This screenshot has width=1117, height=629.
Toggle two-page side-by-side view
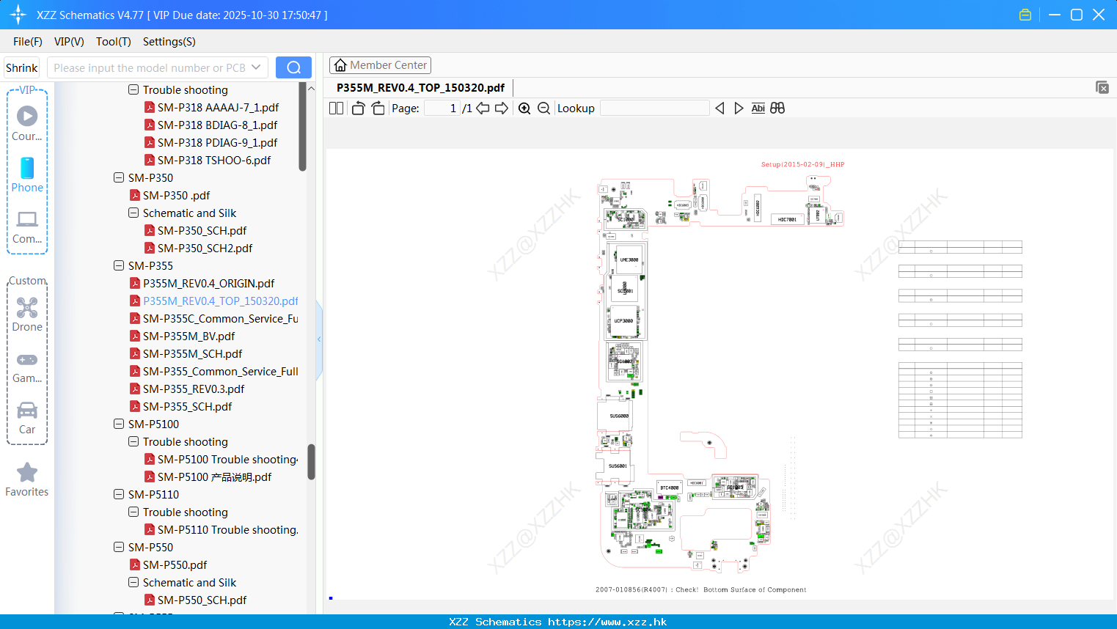(336, 108)
